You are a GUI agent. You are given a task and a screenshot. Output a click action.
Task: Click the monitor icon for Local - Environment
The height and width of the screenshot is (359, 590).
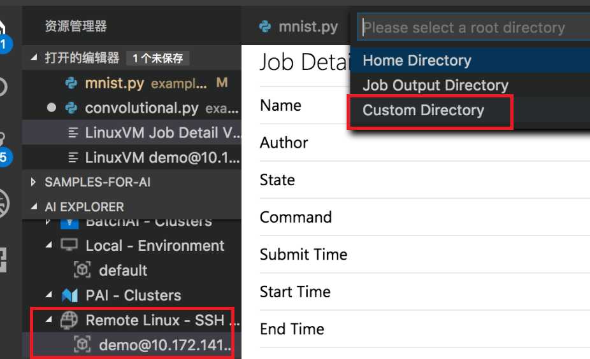click(x=69, y=245)
